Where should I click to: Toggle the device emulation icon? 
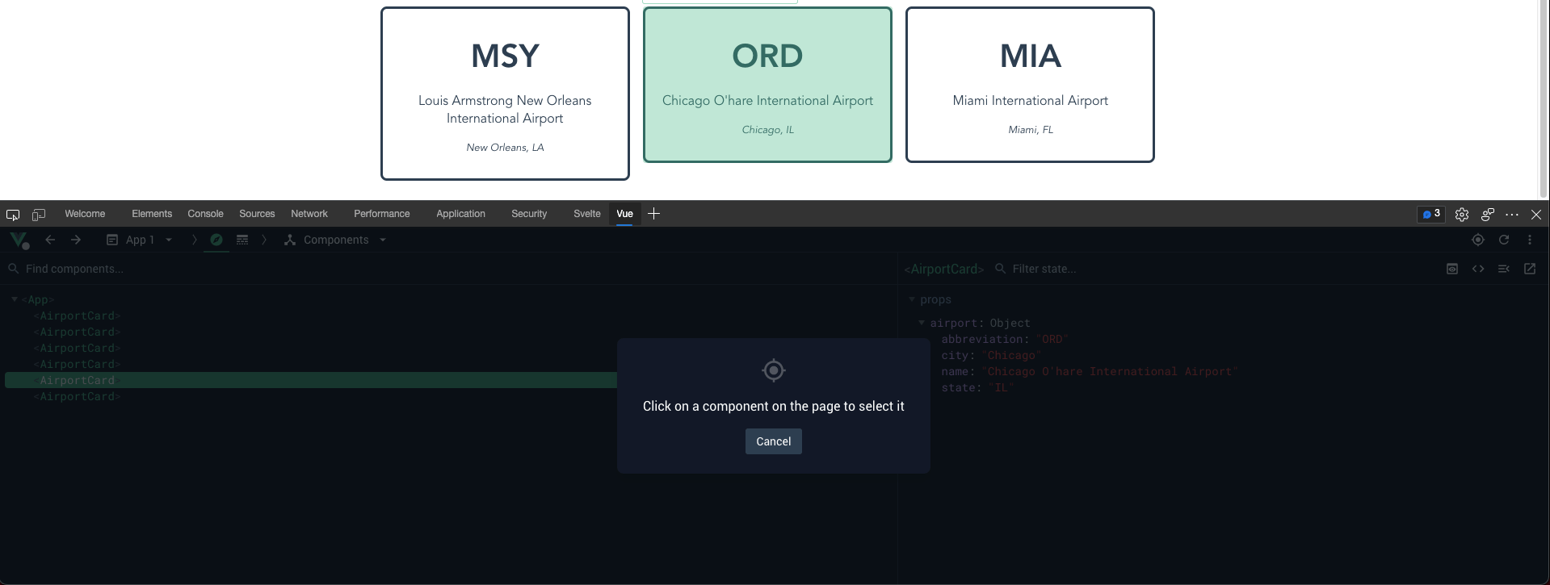38,215
